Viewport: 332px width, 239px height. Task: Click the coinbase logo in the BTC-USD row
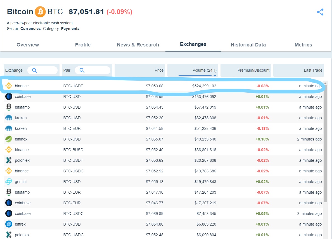click(x=9, y=97)
